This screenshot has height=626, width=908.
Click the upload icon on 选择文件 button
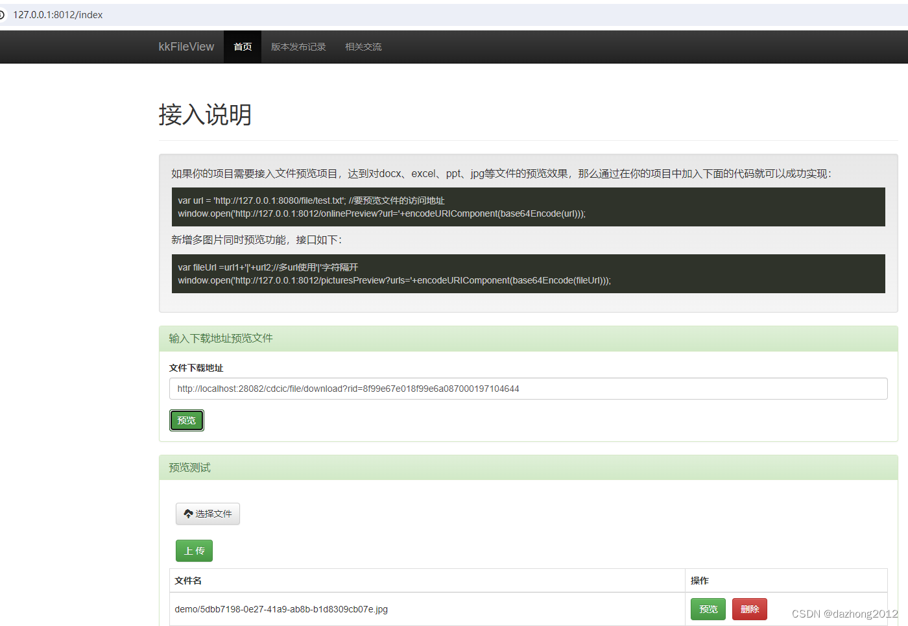click(x=189, y=513)
